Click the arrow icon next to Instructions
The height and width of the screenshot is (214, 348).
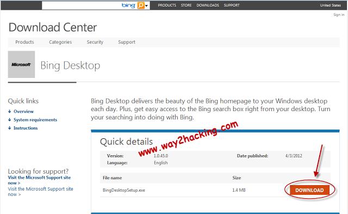(x=10, y=128)
